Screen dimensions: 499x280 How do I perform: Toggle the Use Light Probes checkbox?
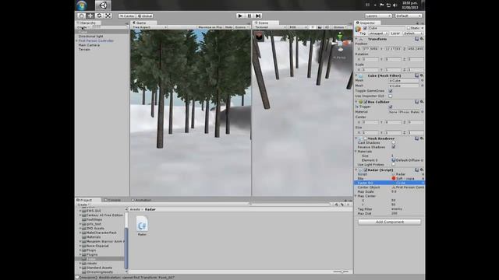coord(394,164)
